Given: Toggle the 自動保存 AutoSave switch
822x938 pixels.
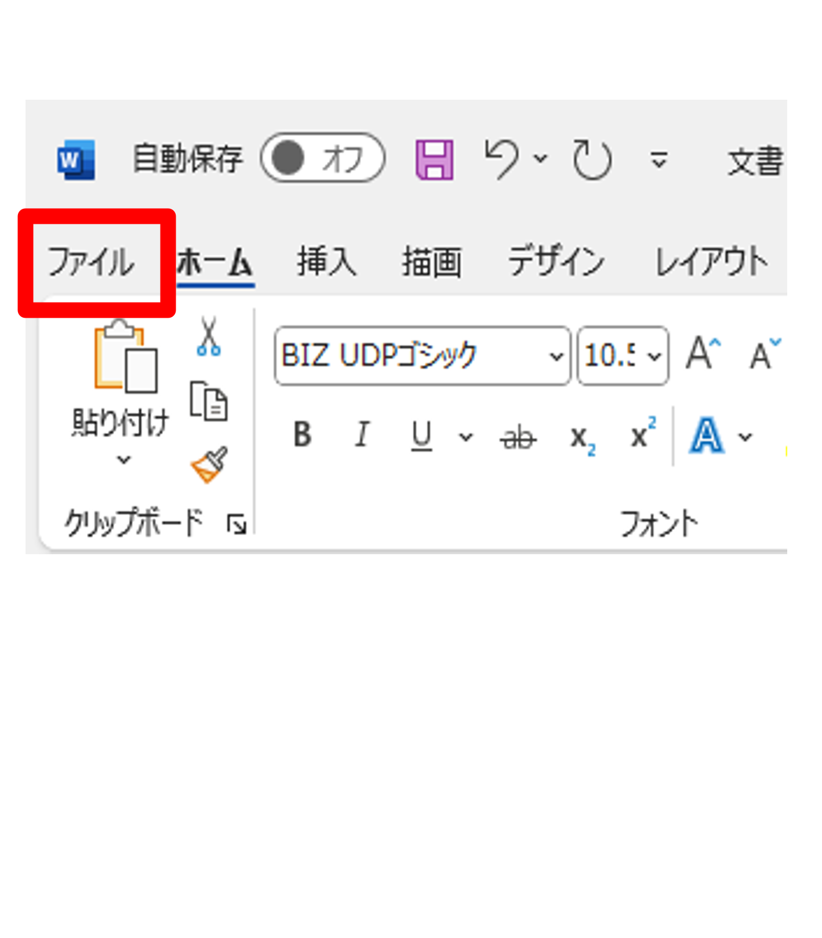Looking at the screenshot, I should click(322, 158).
